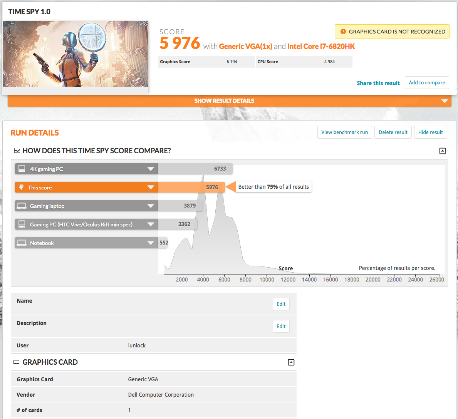Click the laptop icon on Notebook row
The height and width of the screenshot is (419, 458).
tap(22, 243)
